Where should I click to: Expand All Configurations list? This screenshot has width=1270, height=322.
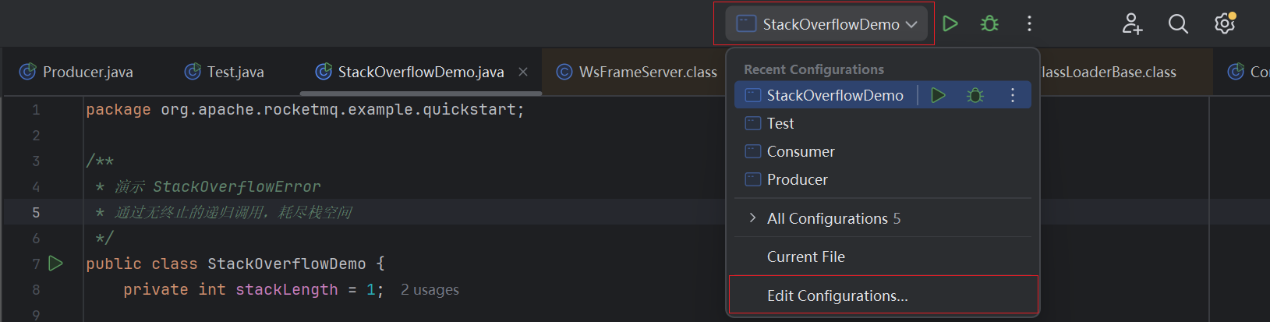click(x=826, y=218)
